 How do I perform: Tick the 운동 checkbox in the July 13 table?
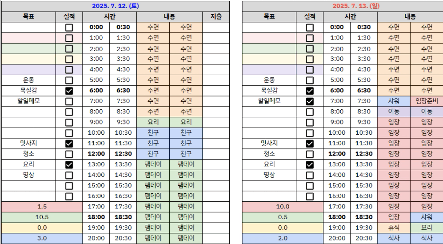click(310, 80)
